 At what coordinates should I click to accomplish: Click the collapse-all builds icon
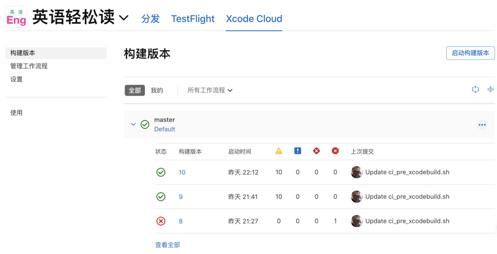[490, 90]
